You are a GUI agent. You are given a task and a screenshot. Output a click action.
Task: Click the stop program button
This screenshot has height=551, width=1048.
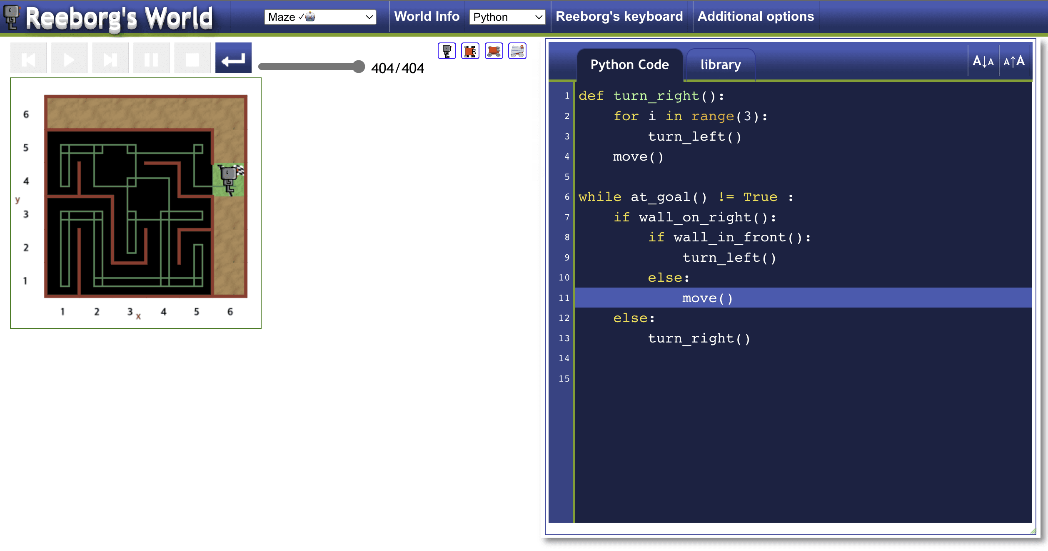(192, 58)
